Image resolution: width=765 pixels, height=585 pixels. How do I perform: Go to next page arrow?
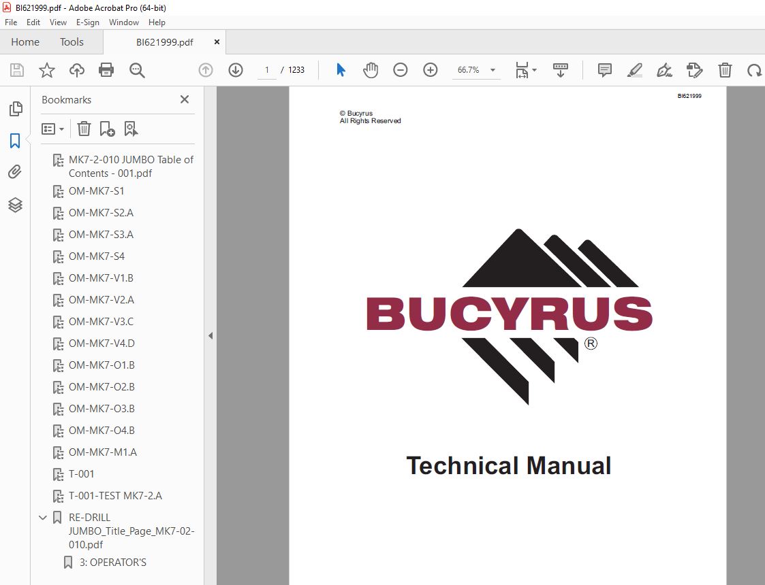click(x=236, y=70)
